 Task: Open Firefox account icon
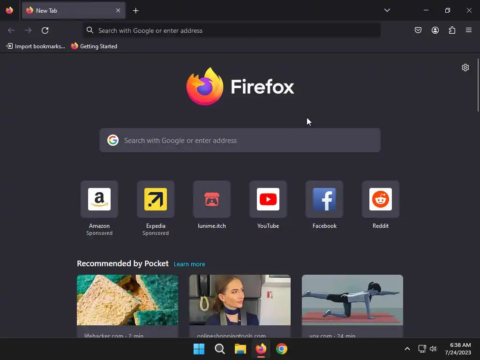pyautogui.click(x=435, y=30)
